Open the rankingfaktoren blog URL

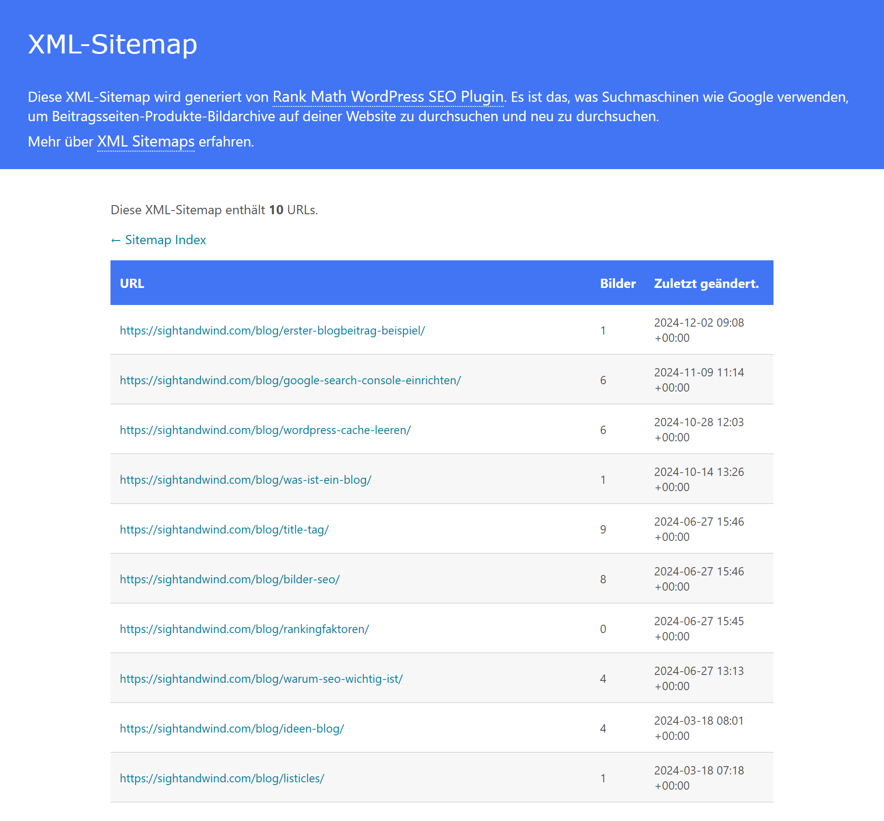(244, 629)
